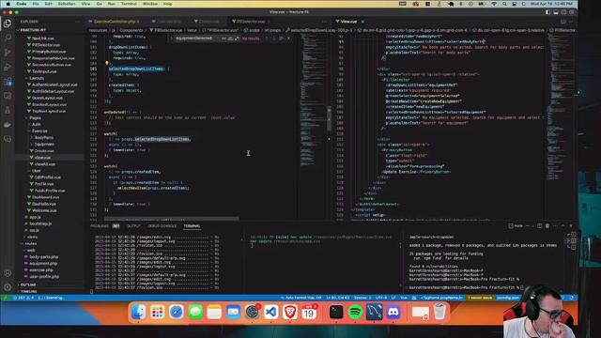Open the Docker view in activity bar

point(8,125)
